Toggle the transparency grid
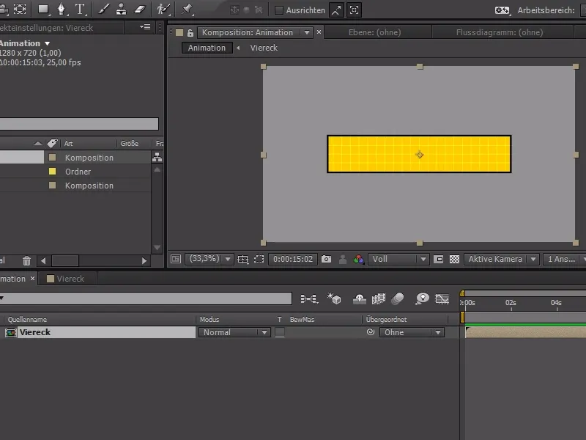Viewport: 586px width, 440px height. [x=454, y=259]
